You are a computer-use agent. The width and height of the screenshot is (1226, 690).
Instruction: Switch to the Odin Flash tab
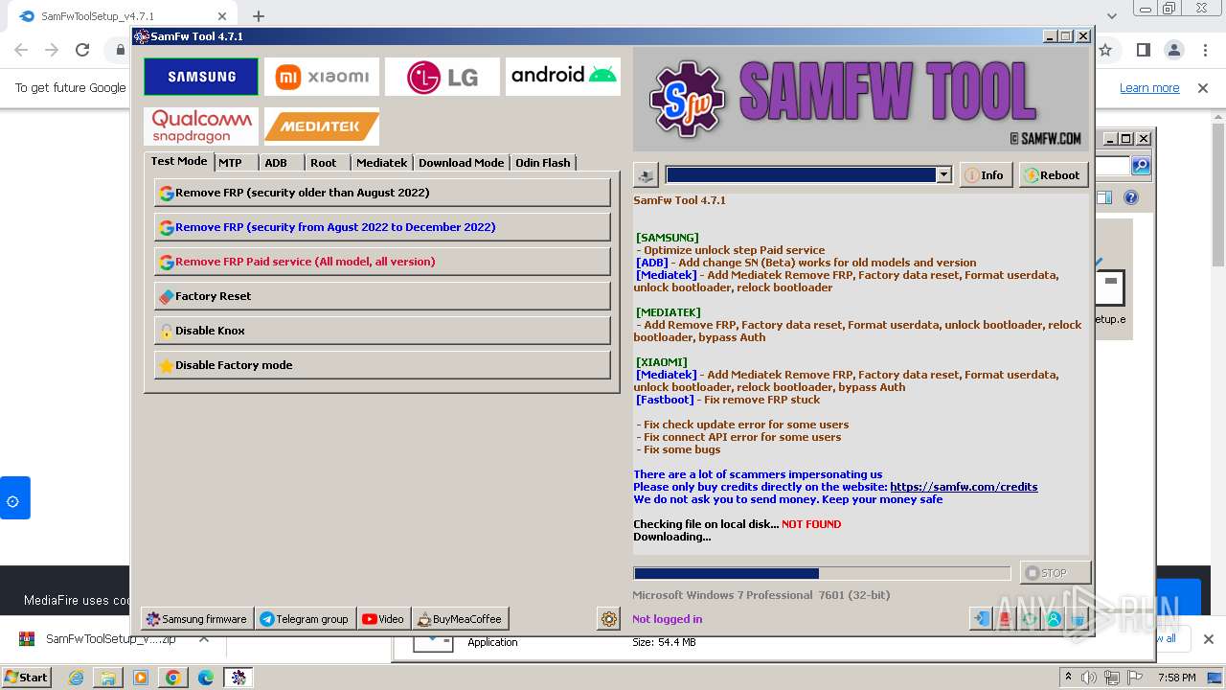coord(543,163)
